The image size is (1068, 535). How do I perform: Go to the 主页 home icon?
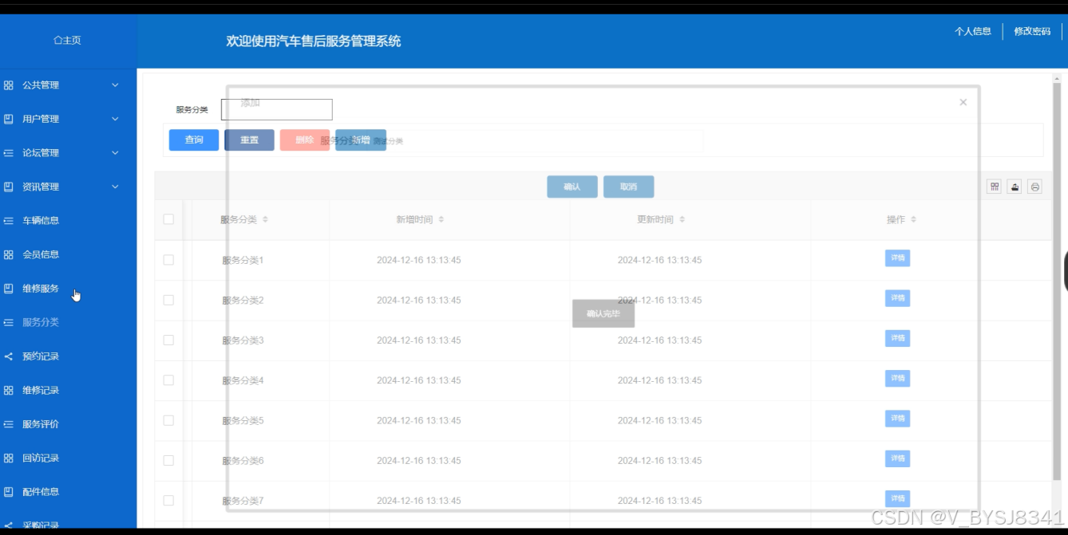coord(57,40)
